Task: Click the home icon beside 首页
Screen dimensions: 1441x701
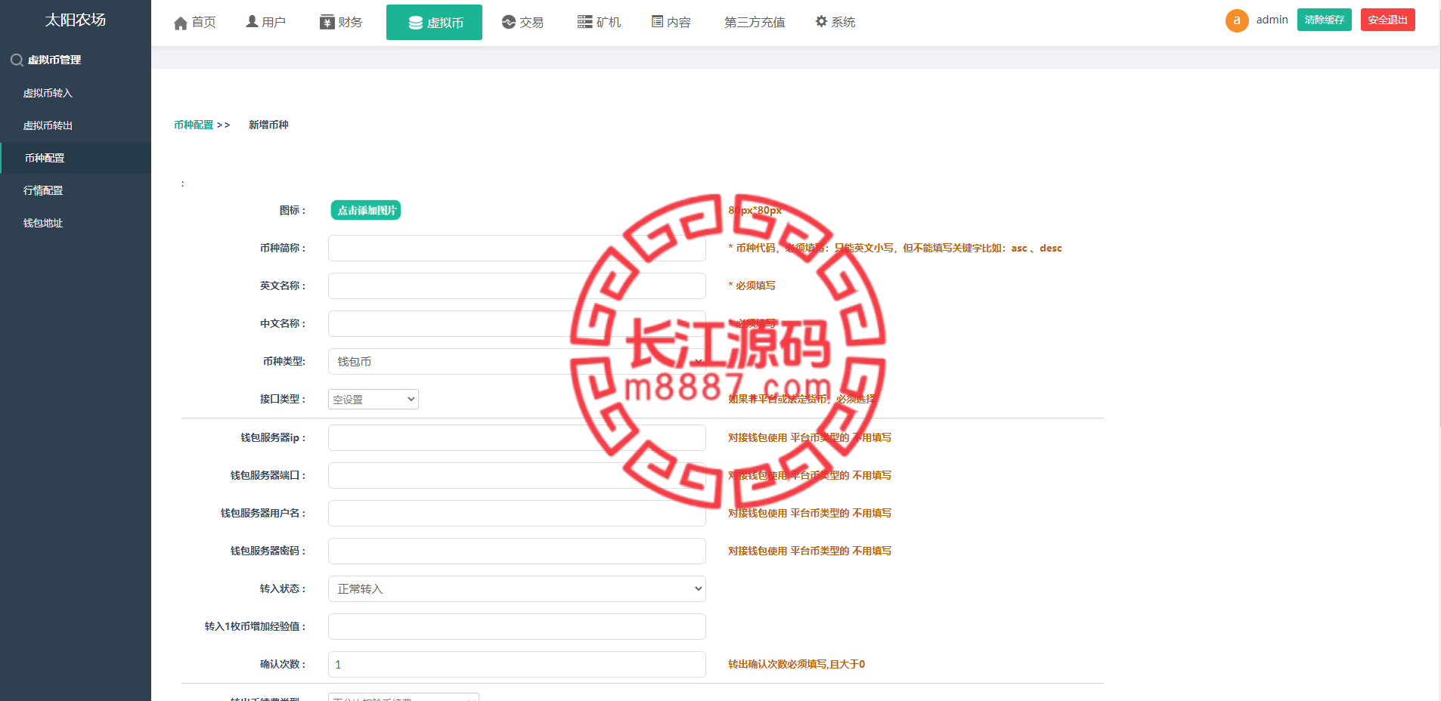Action: tap(181, 23)
